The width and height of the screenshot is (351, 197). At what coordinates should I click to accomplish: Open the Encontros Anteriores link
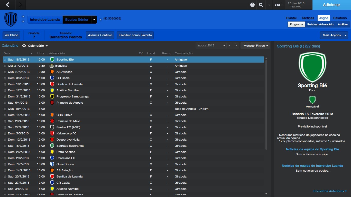click(x=330, y=191)
